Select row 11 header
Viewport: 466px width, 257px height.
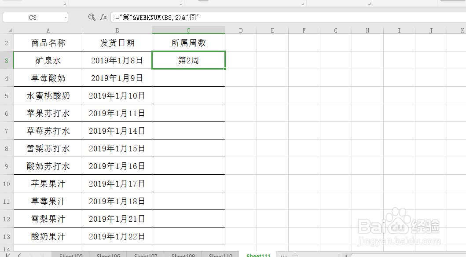tap(7, 201)
